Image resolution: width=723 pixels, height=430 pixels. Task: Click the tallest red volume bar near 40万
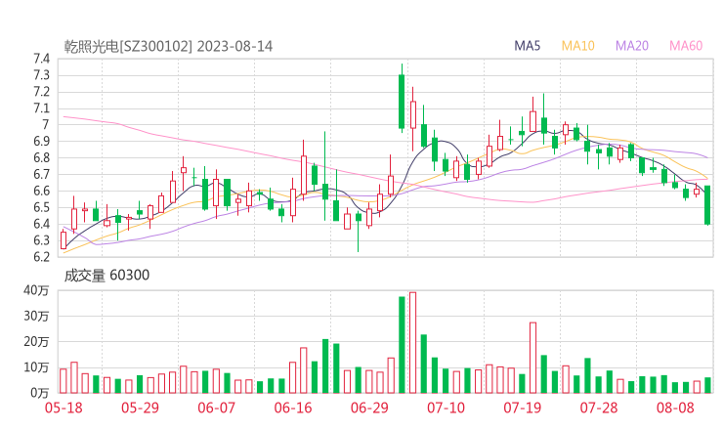point(412,343)
